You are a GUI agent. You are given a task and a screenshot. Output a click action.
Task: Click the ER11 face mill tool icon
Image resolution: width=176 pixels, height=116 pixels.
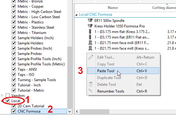tap(90, 43)
